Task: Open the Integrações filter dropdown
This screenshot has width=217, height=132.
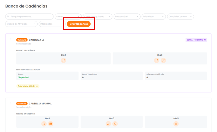Action: point(51,24)
